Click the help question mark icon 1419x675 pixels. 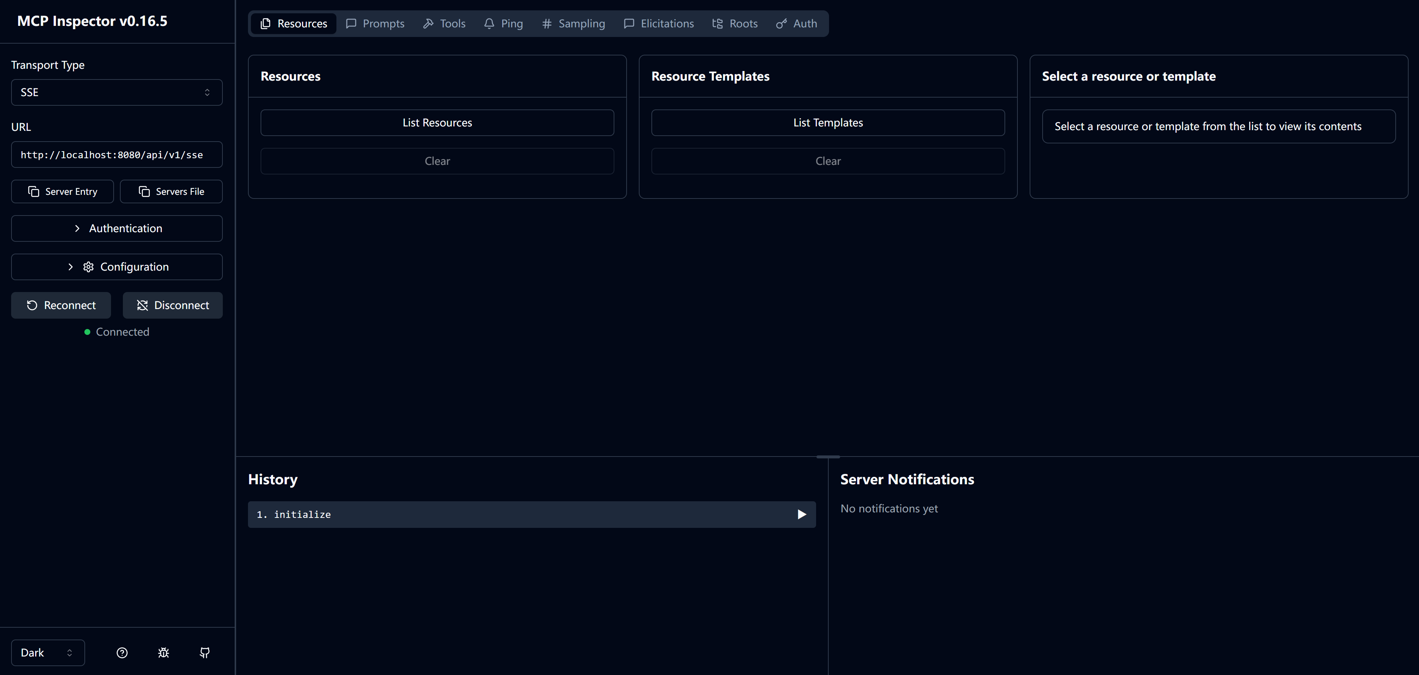coord(122,652)
